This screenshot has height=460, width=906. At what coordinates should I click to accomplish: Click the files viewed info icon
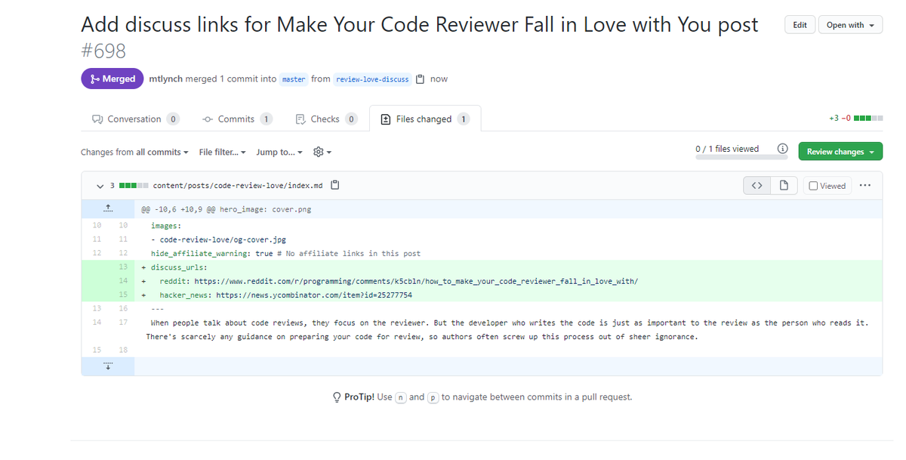783,149
